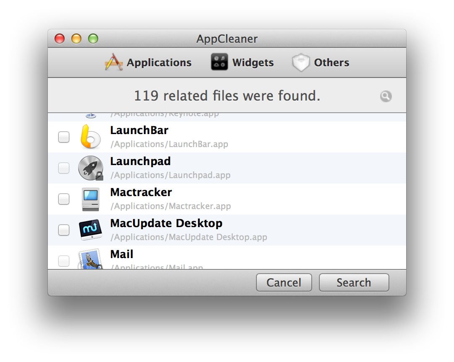454x362 pixels.
Task: Check the Mail checkbox
Action: click(x=64, y=261)
